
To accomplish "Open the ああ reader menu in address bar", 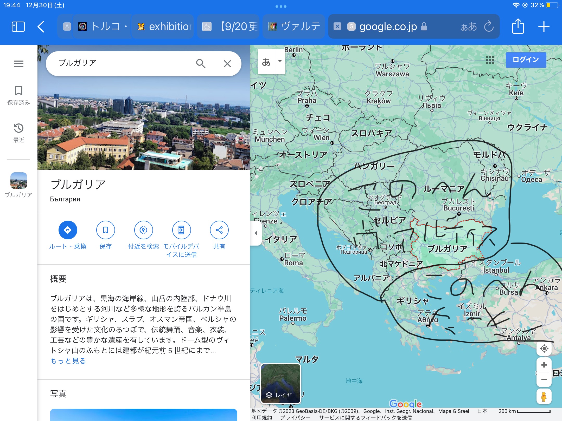I will (x=469, y=27).
